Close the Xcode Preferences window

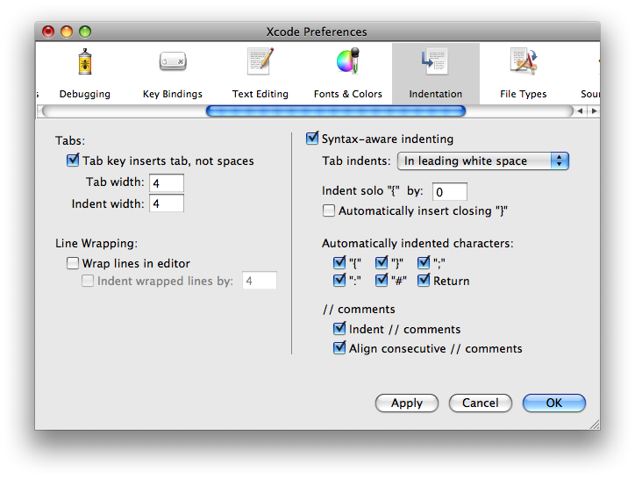48,32
